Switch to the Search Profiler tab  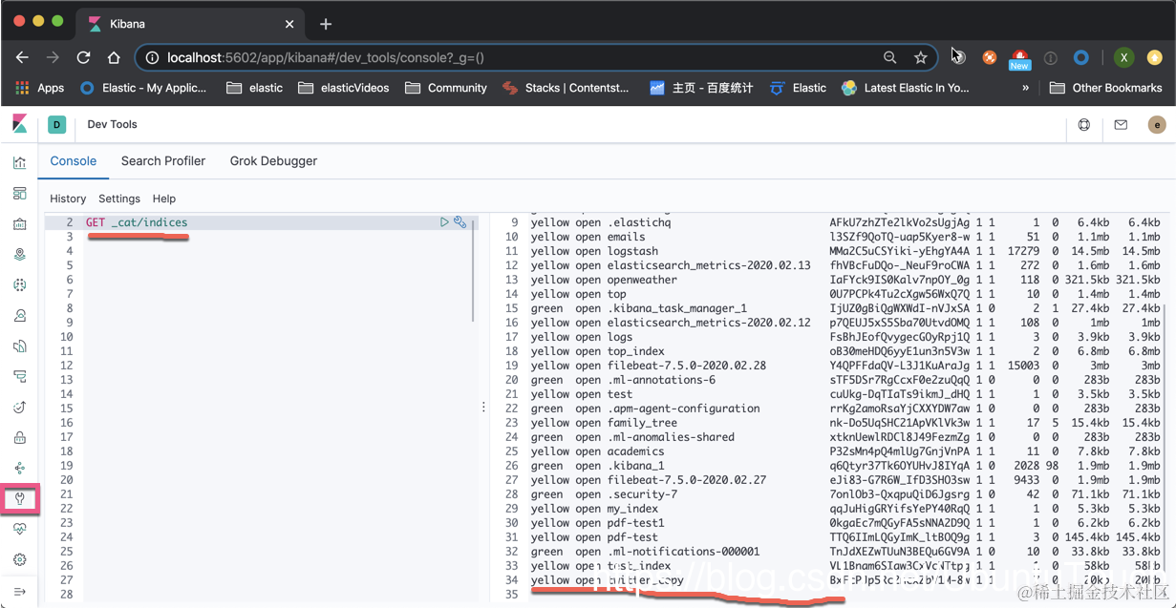point(163,160)
